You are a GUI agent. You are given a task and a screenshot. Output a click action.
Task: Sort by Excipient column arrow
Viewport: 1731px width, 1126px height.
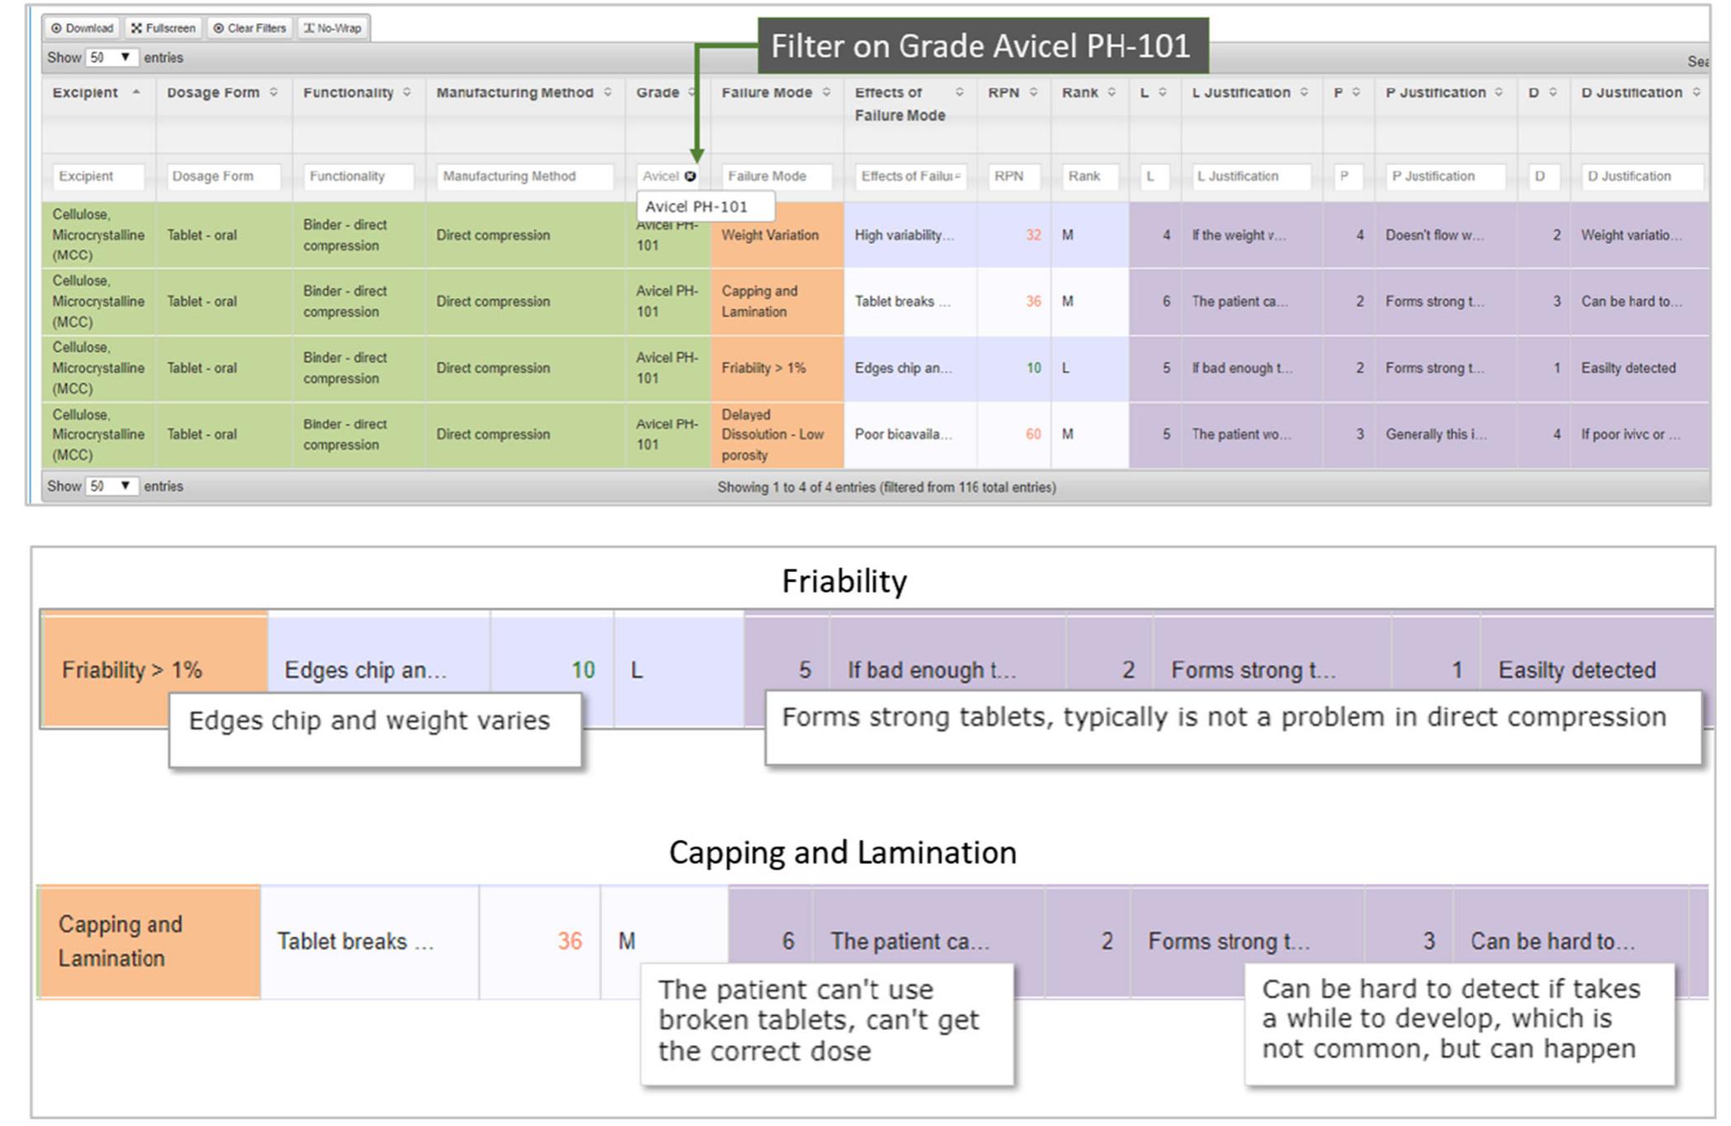(136, 93)
